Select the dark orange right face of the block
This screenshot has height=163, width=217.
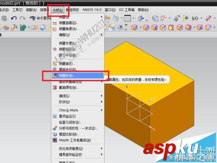click(172, 114)
